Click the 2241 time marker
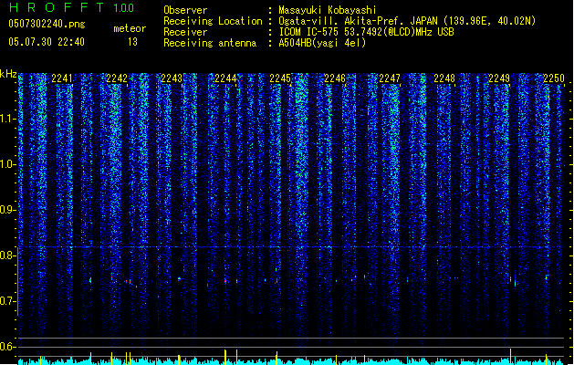The height and width of the screenshot is (365, 574). tap(62, 78)
